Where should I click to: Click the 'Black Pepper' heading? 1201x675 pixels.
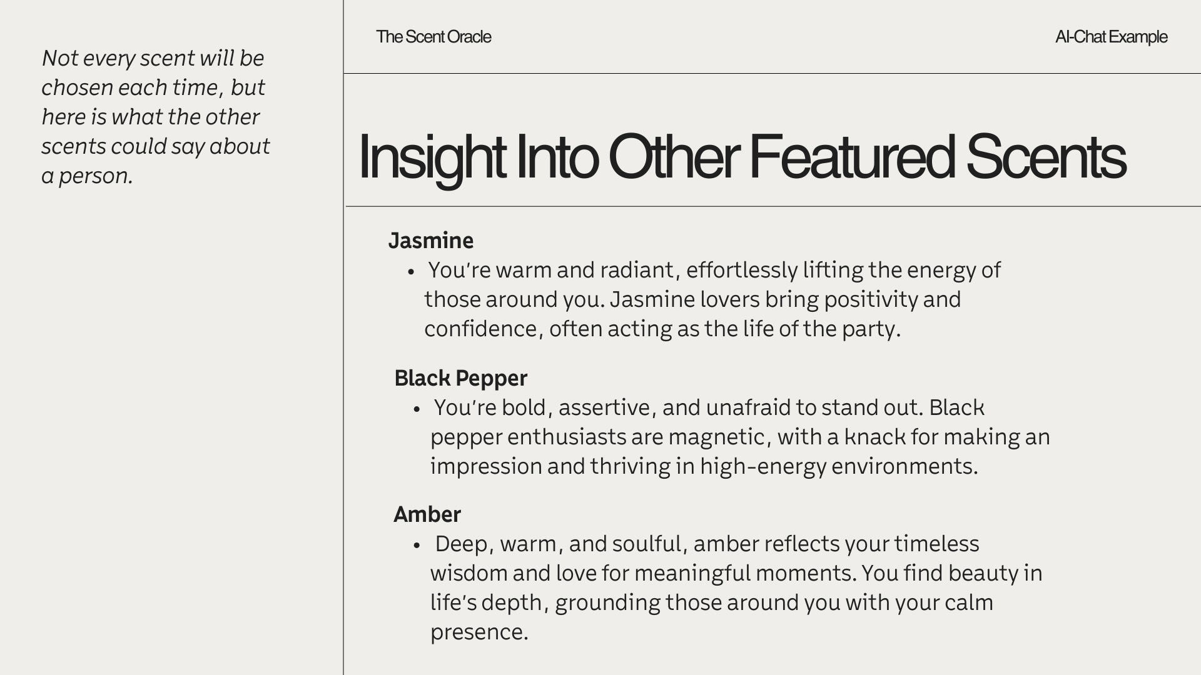click(x=461, y=378)
